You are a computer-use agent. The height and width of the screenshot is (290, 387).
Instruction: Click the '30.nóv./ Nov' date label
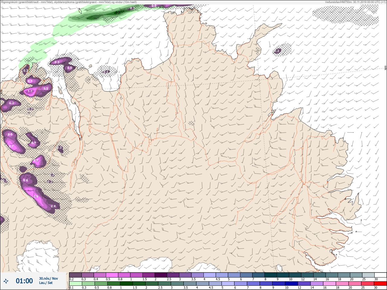point(48,278)
